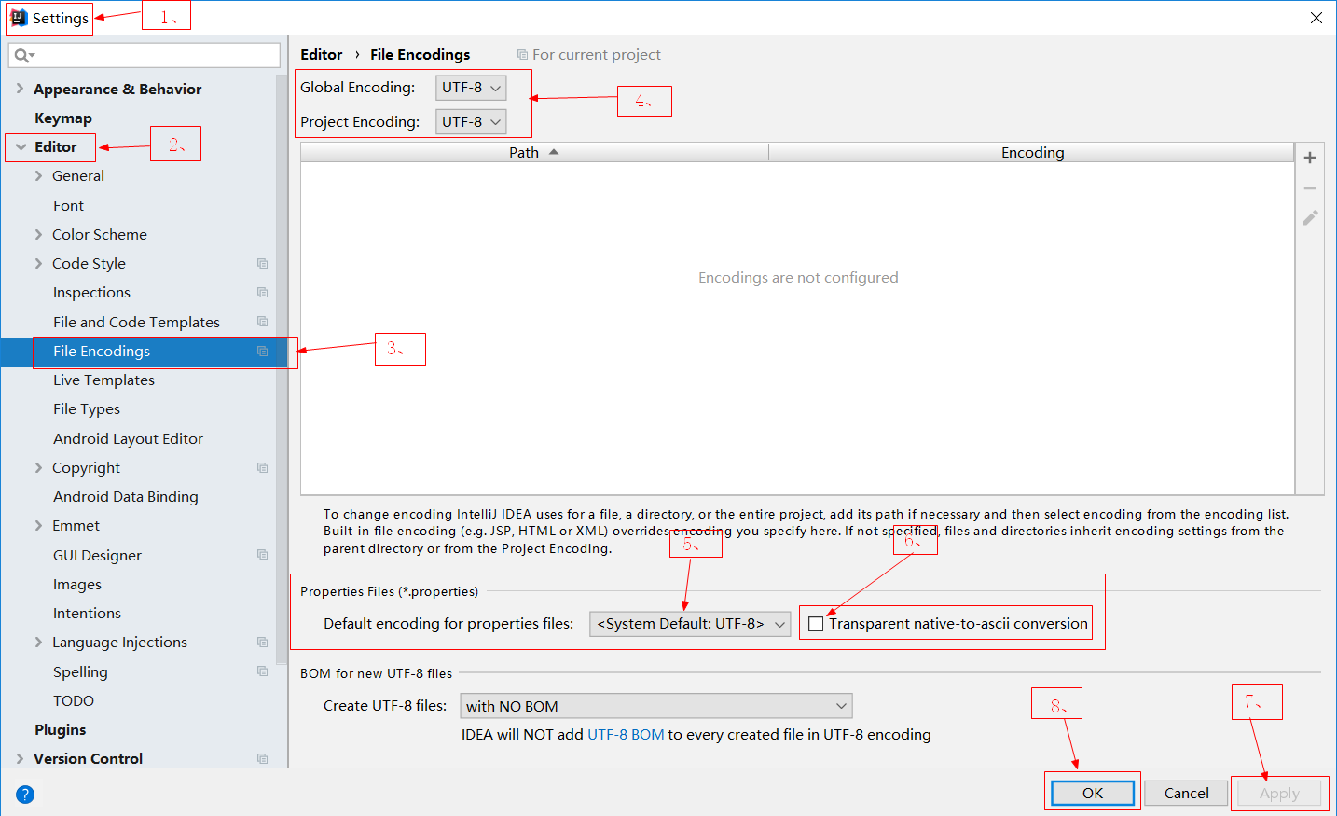Open Intentions settings page
This screenshot has width=1337, height=816.
(x=87, y=614)
